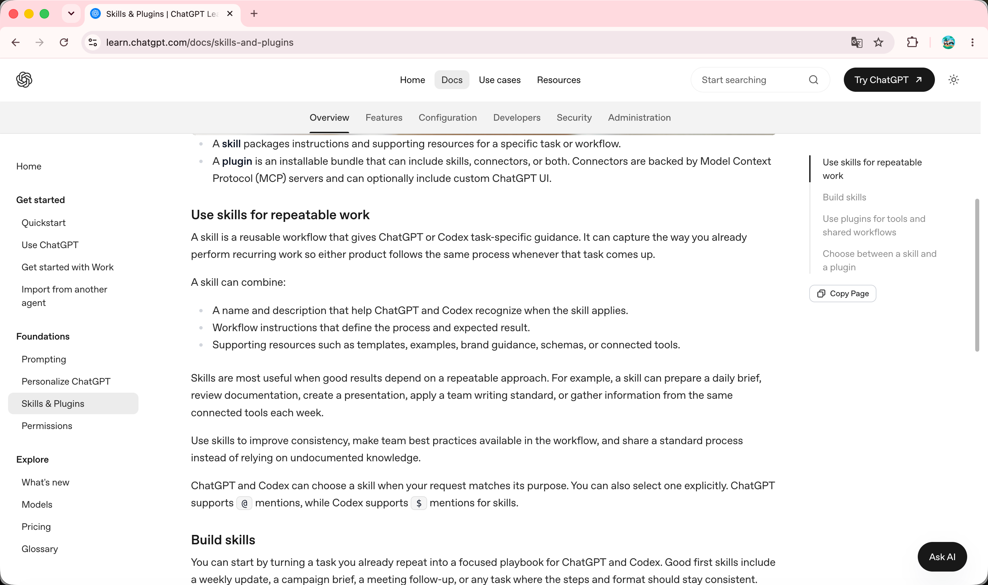Close the Skills & Plugins browser tab

[230, 14]
